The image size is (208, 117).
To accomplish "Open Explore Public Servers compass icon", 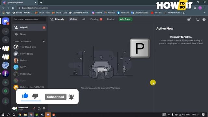I will pyautogui.click(x=6, y=91).
